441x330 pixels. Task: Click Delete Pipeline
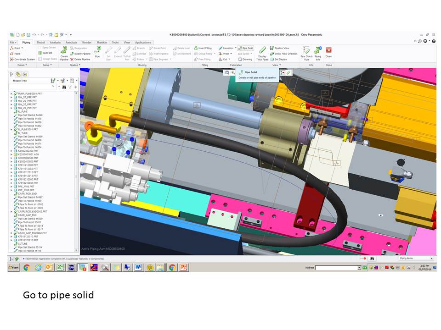point(80,59)
